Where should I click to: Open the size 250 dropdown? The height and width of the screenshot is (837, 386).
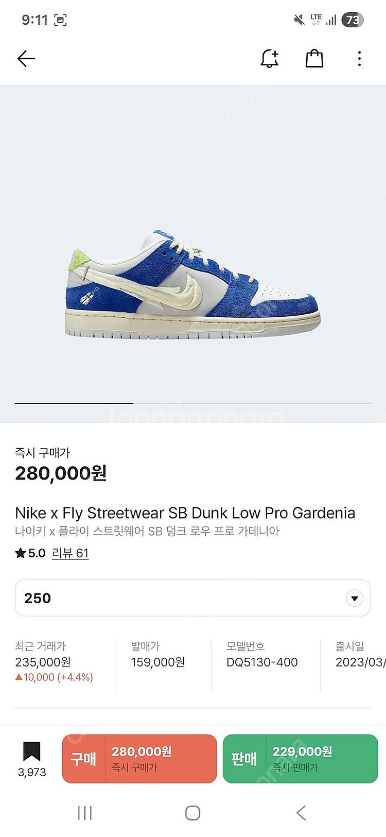192,598
